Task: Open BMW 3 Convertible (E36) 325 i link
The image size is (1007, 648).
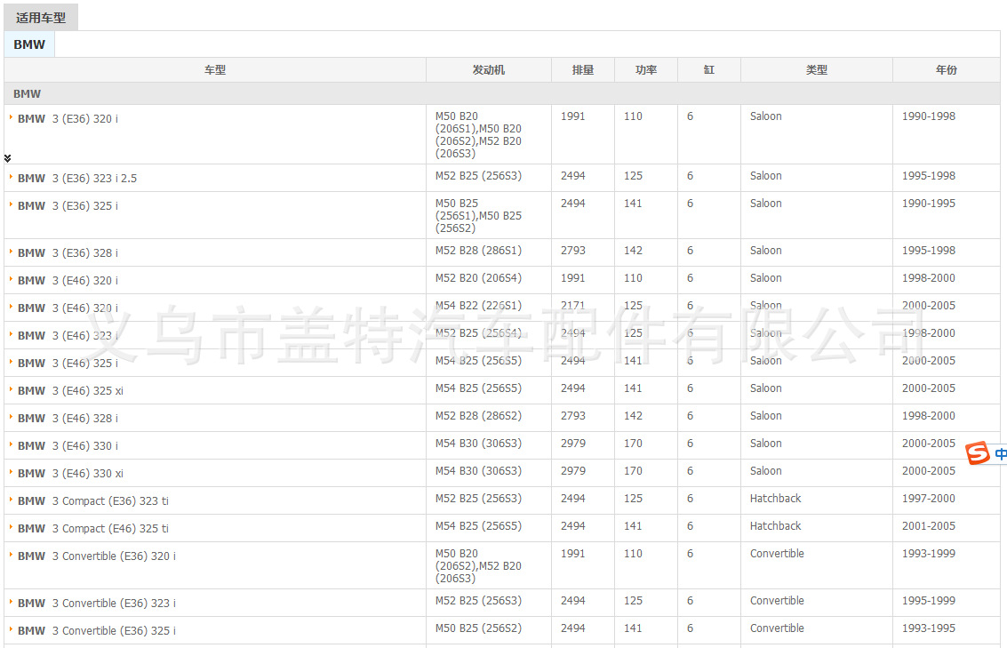Action: pyautogui.click(x=97, y=631)
